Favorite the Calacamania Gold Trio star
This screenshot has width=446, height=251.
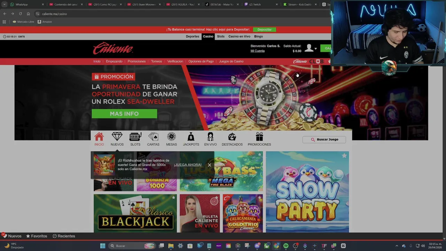(x=259, y=198)
